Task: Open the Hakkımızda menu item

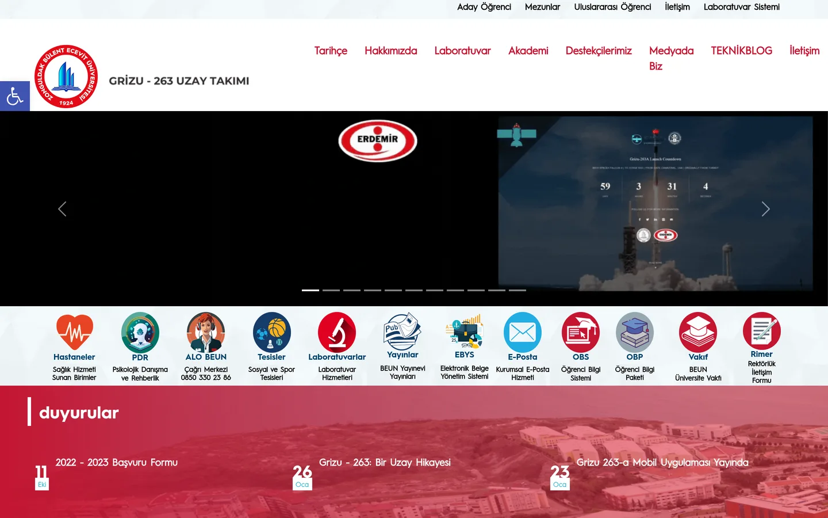Action: pyautogui.click(x=391, y=51)
